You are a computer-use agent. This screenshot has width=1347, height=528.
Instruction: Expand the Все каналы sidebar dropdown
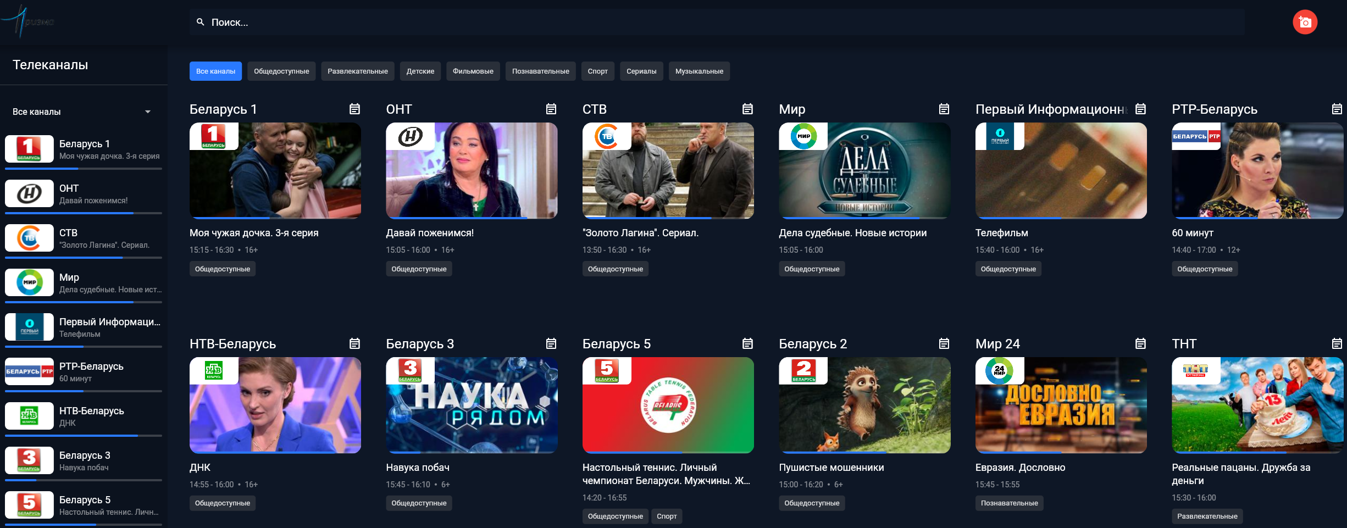click(x=84, y=112)
